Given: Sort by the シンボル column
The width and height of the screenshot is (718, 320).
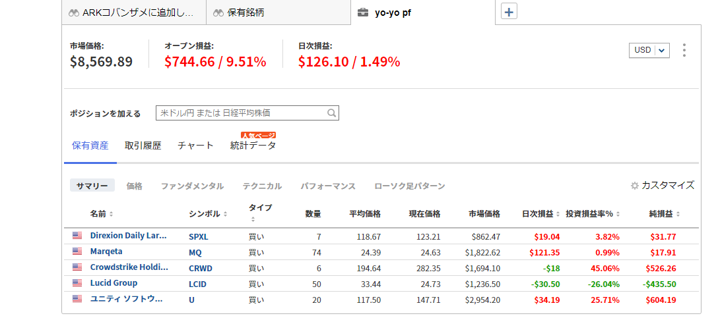Looking at the screenshot, I should tap(225, 214).
